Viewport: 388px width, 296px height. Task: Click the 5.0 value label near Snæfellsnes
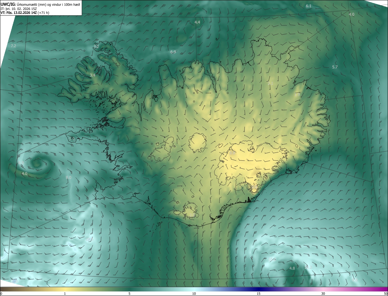click(x=72, y=139)
